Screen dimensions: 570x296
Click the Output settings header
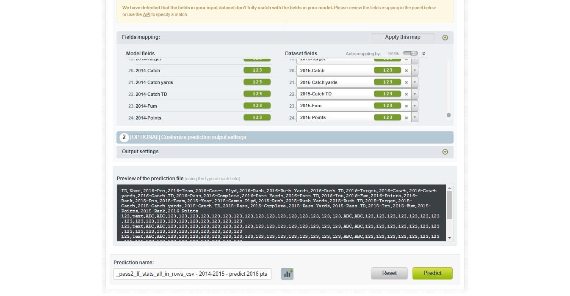[x=285, y=152]
